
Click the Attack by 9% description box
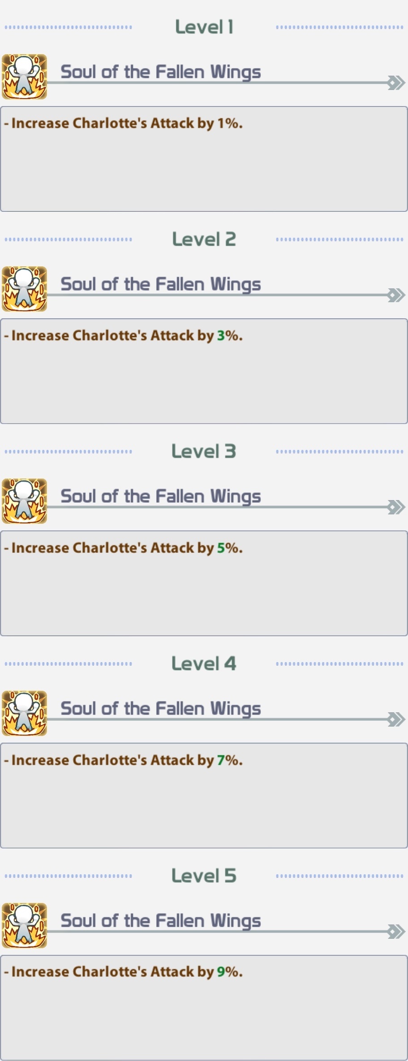click(204, 1008)
